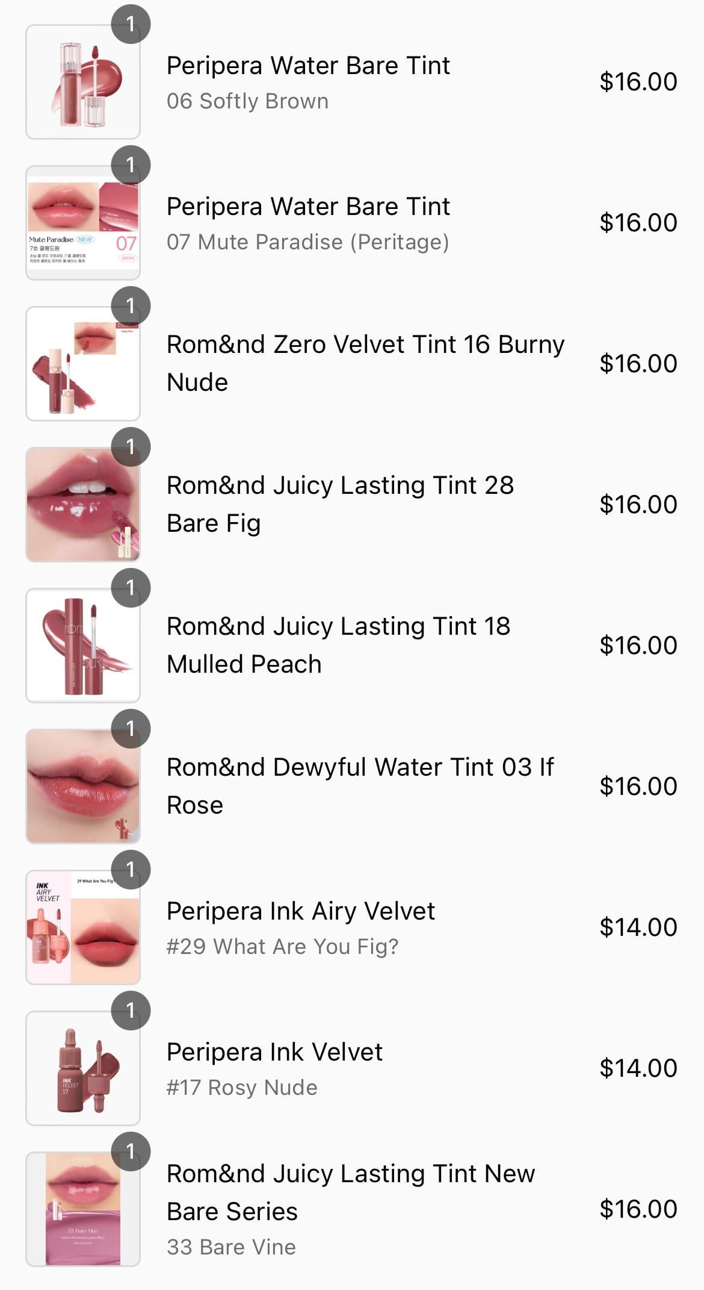704x1290 pixels.
Task: Open the Zero Velvet Tint Burny Nude thumbnail
Action: (x=83, y=364)
